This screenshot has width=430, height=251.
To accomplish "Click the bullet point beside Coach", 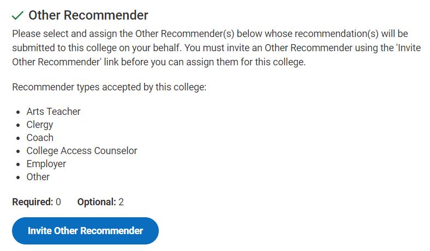I will pos(19,138).
